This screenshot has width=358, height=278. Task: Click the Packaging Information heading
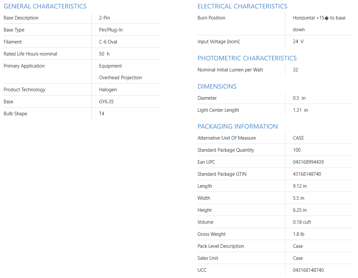tap(237, 126)
